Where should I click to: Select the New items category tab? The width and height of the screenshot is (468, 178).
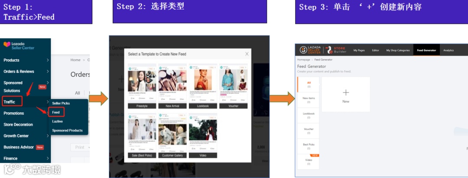pyautogui.click(x=309, y=100)
